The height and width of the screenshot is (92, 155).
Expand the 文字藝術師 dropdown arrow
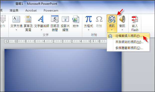pyautogui.click(x=42, y=30)
